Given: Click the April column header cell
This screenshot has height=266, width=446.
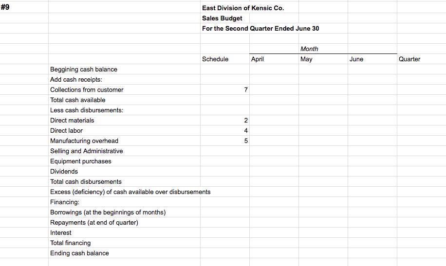Looking at the screenshot, I should (x=258, y=59).
